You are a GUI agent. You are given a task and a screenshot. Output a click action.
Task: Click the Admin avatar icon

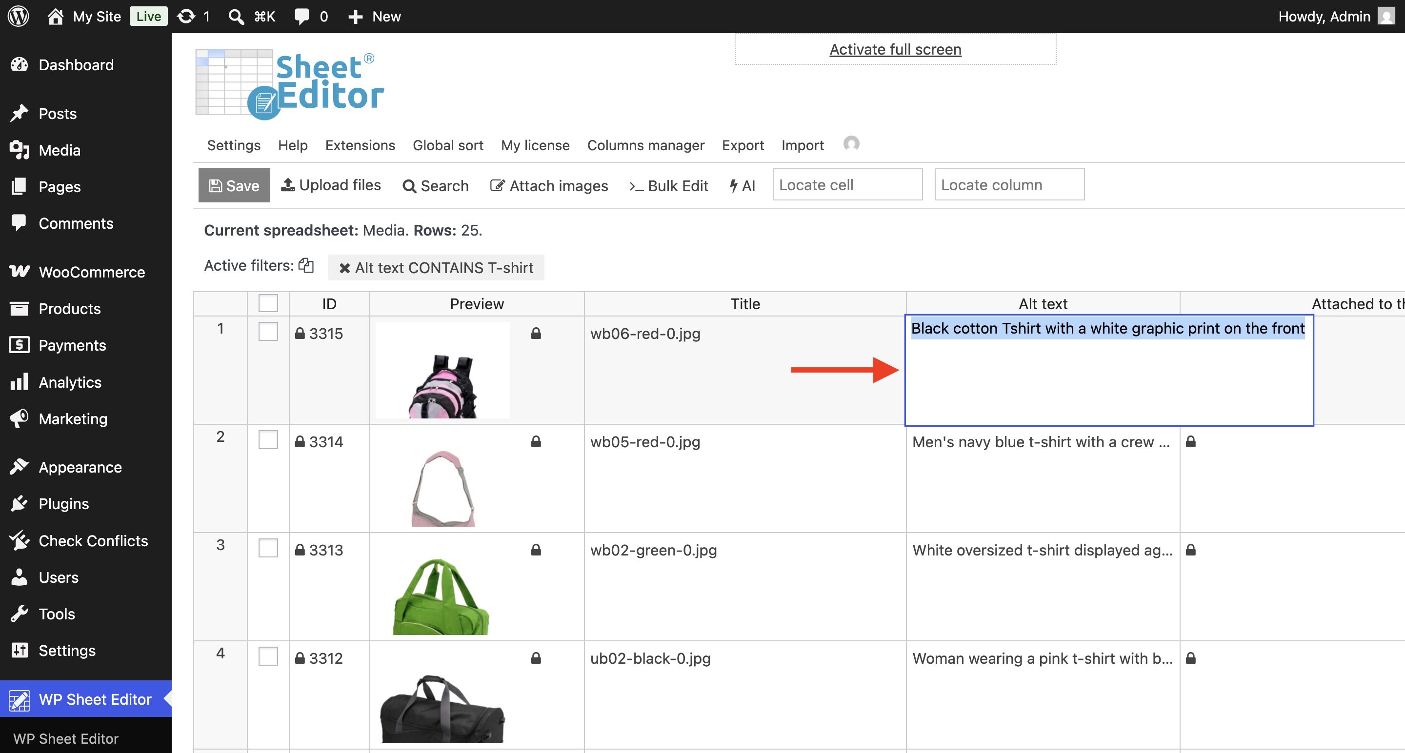click(x=1386, y=17)
